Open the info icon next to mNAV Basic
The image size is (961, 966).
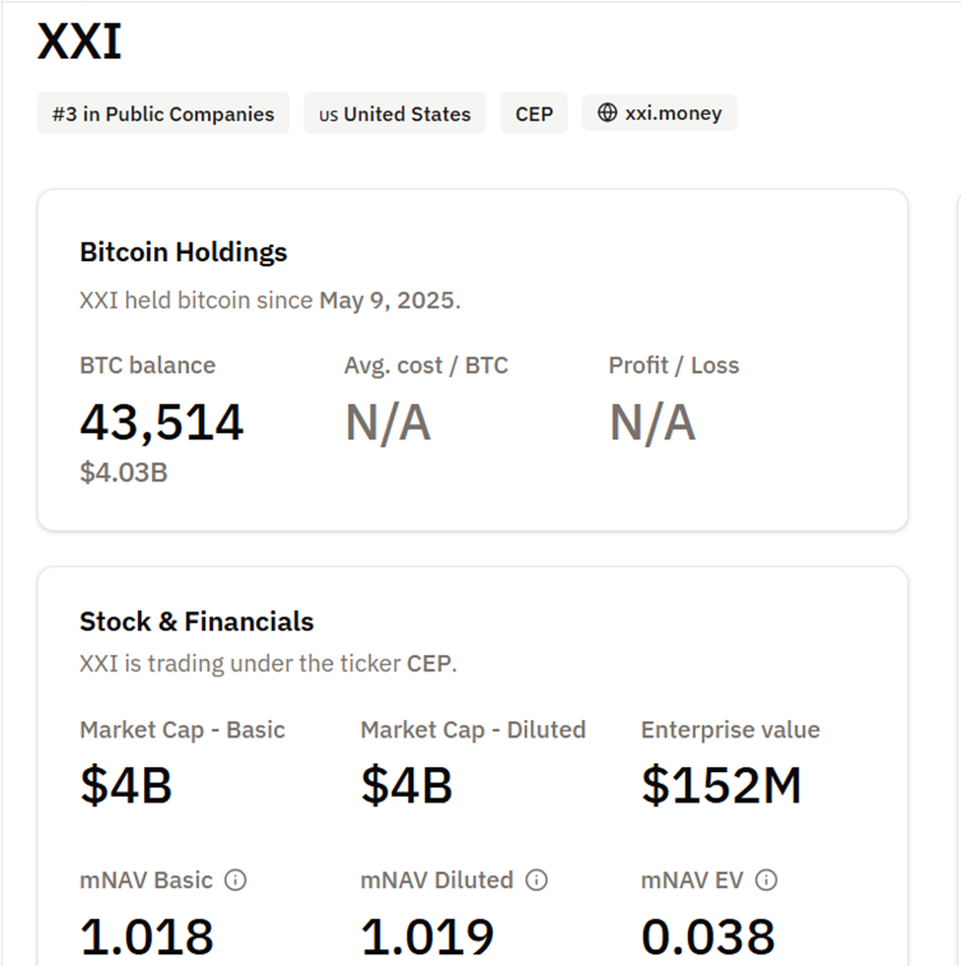tap(237, 880)
